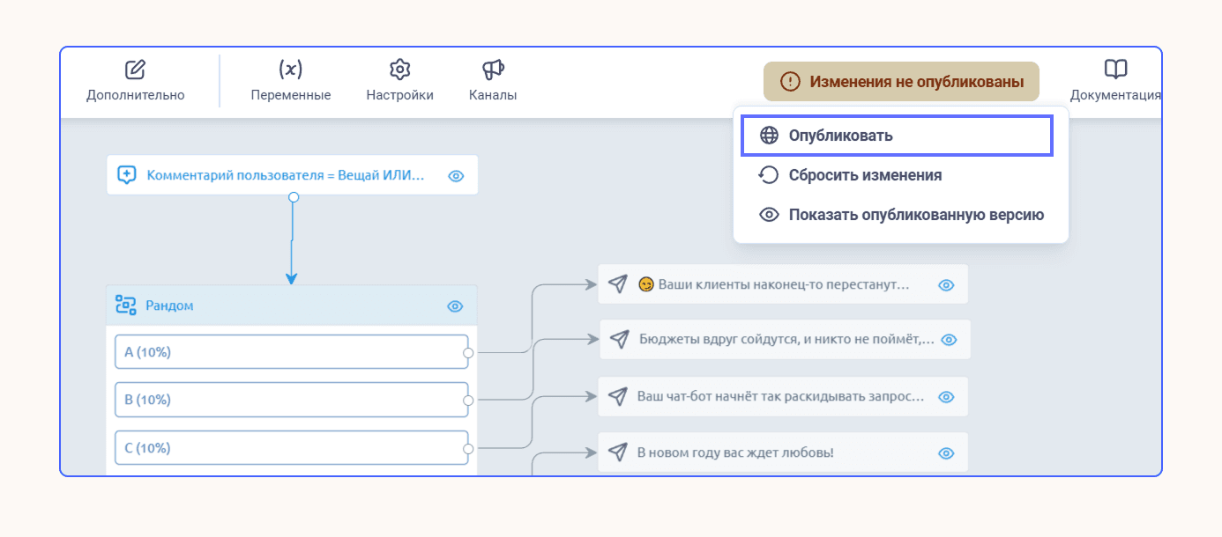Toggle the eye on the Комментарий пользователя block
1222x537 pixels.
point(456,176)
